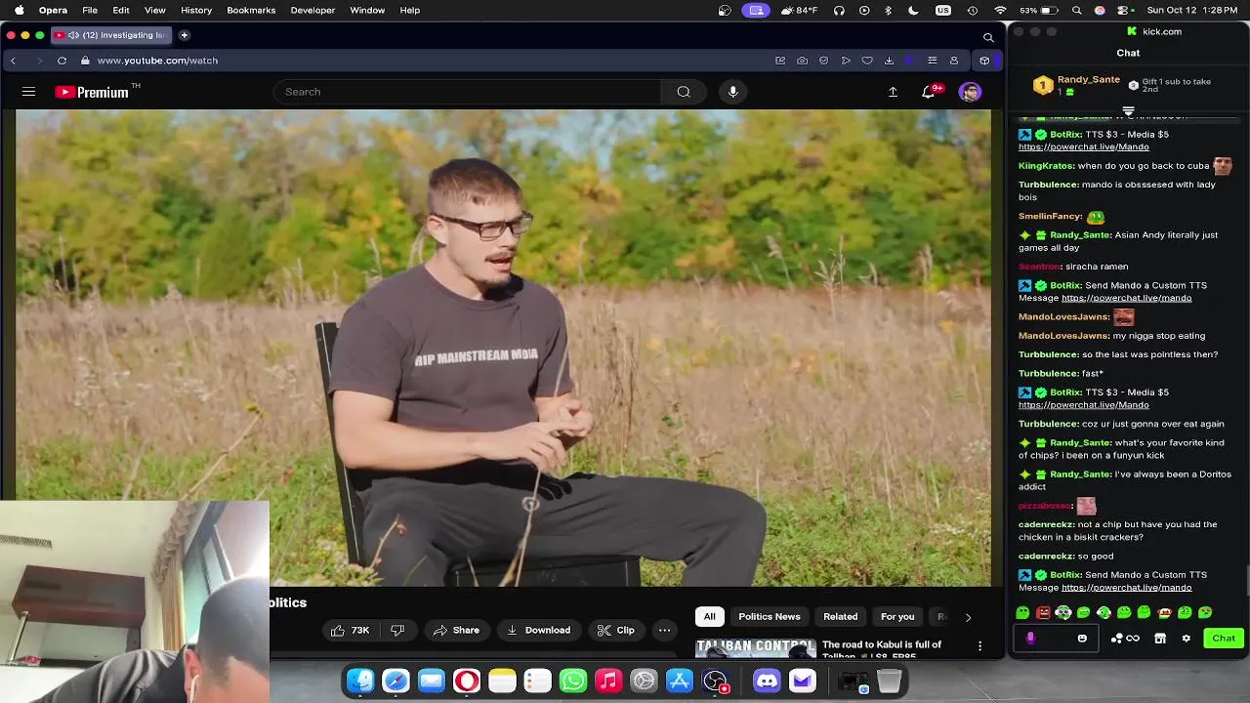Open the YouTube account avatar menu
The image size is (1250, 703).
970,92
